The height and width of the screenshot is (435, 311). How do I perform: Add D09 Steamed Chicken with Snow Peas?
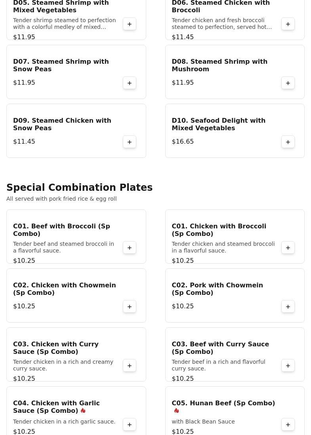click(130, 142)
